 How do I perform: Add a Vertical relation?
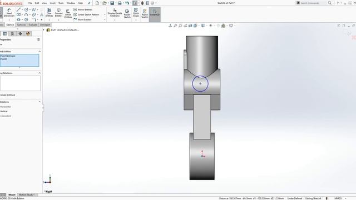[4, 111]
